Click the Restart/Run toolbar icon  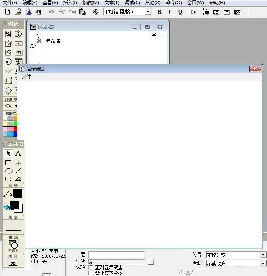(193, 12)
